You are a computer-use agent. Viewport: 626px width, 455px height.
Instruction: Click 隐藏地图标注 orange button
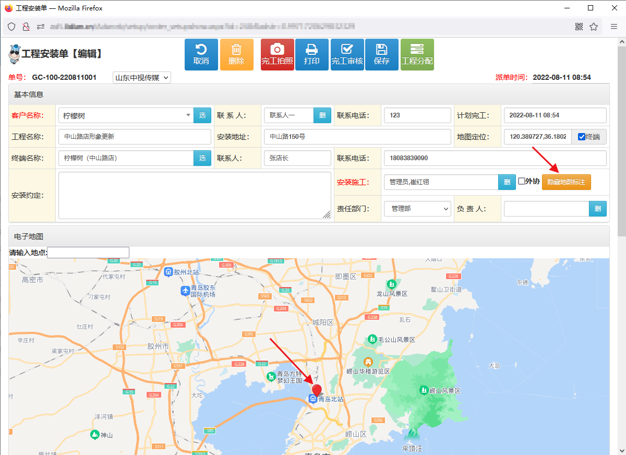pyautogui.click(x=567, y=182)
